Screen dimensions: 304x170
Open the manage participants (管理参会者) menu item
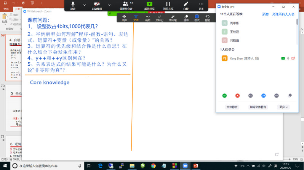tap(125, 5)
